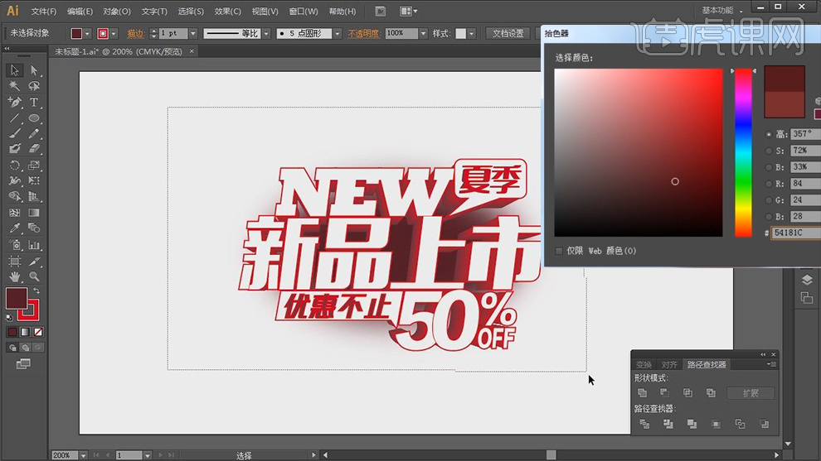Image resolution: width=821 pixels, height=461 pixels.
Task: Enable the 仅限 Web 颜色 checkbox
Action: [559, 251]
